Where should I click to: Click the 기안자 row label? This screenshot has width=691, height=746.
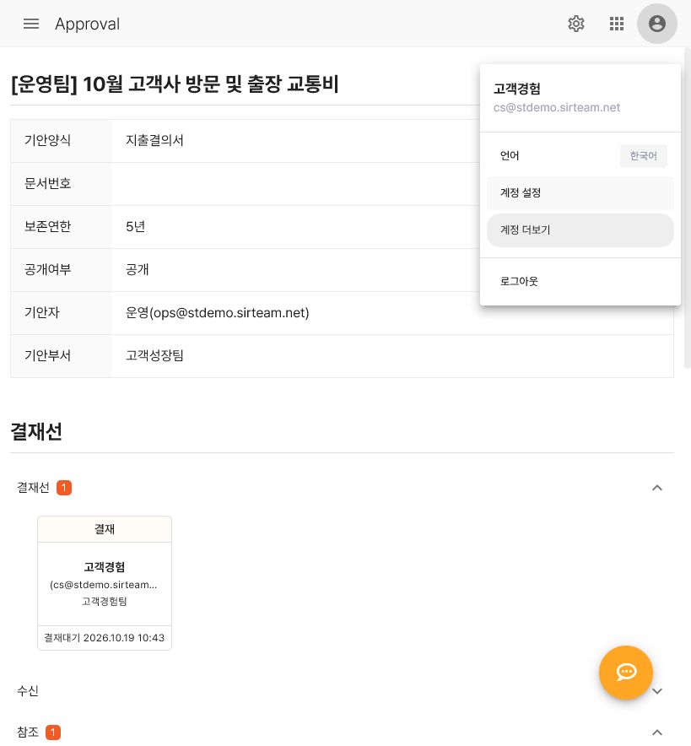pos(42,313)
